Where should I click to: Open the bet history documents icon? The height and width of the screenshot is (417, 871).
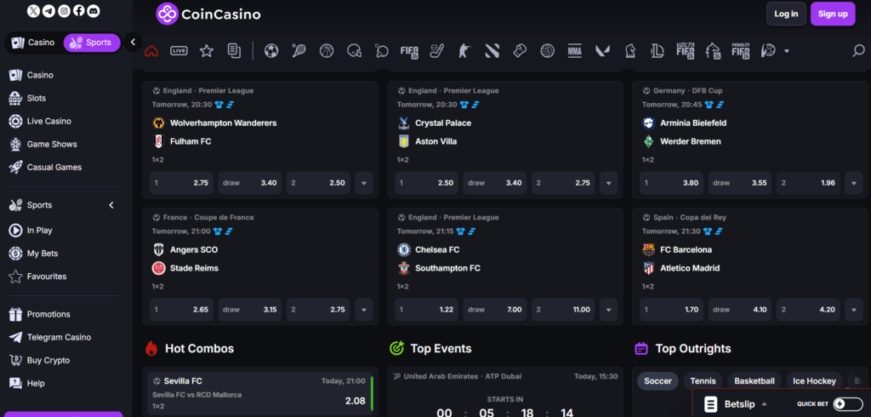tap(234, 51)
